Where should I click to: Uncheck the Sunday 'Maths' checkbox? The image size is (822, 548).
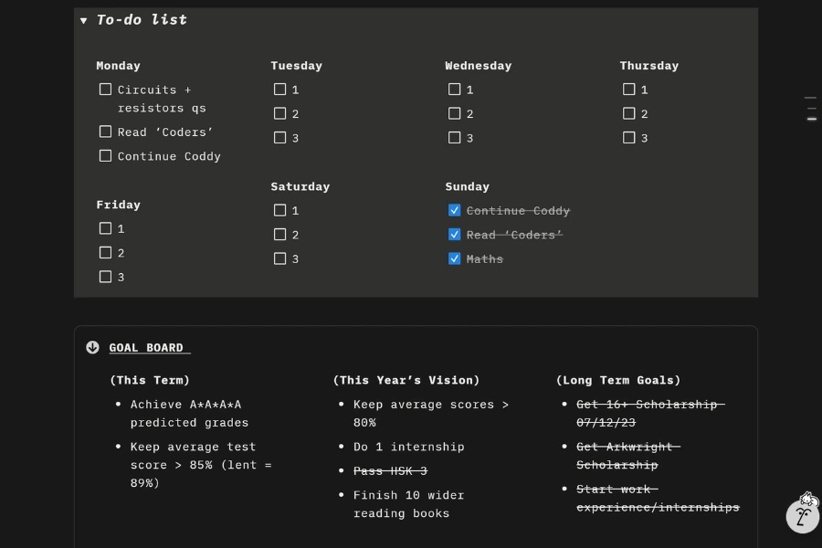click(454, 258)
